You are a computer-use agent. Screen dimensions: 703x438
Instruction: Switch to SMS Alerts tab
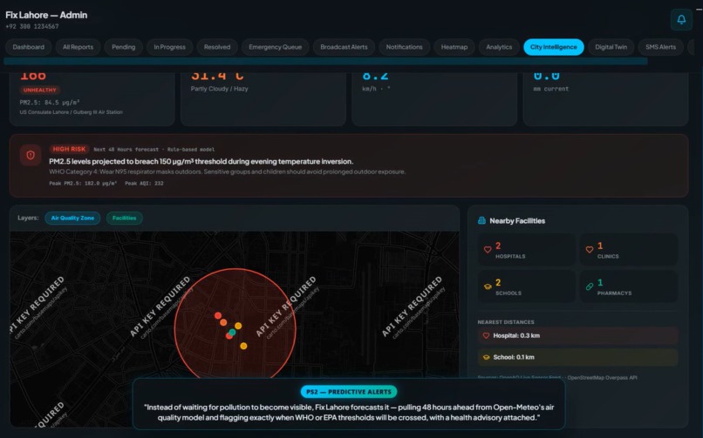click(661, 47)
